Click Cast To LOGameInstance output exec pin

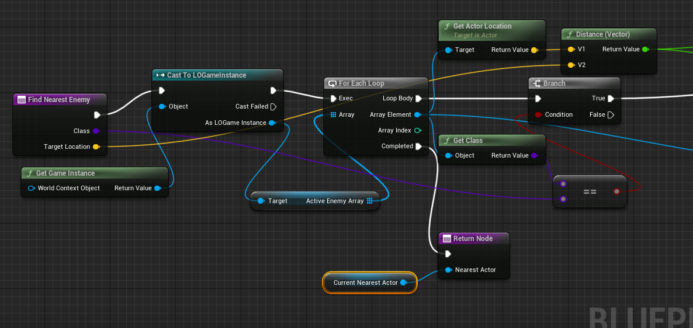pos(273,90)
